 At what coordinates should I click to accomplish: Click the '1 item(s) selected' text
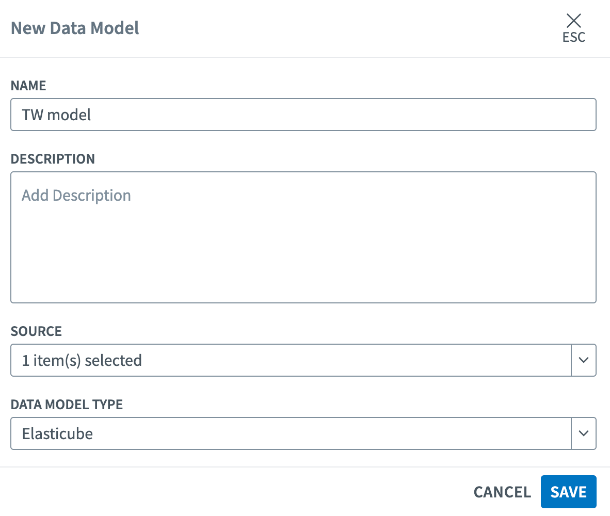pos(82,360)
